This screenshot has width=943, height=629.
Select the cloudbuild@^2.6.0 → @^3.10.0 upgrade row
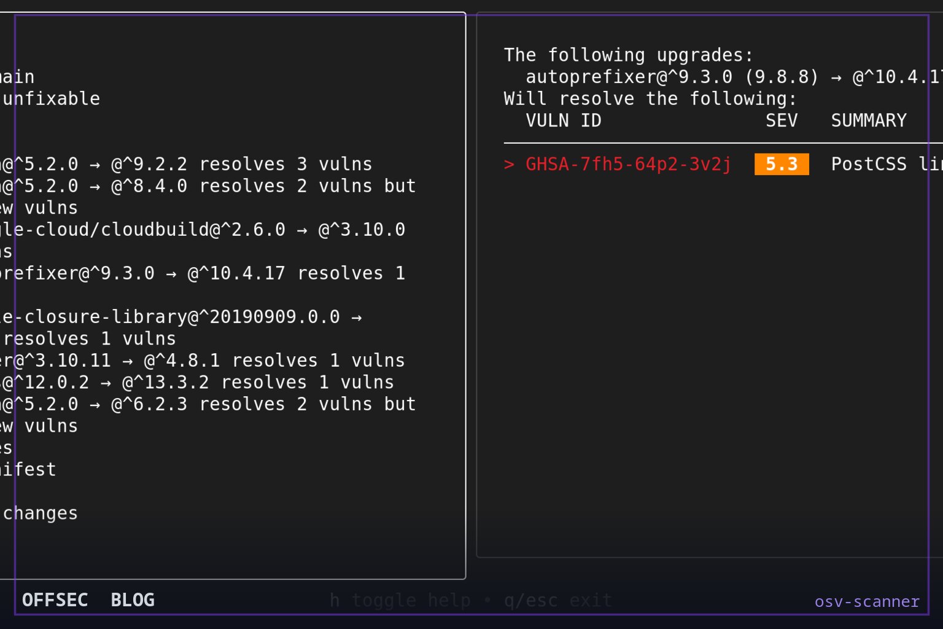tap(203, 240)
